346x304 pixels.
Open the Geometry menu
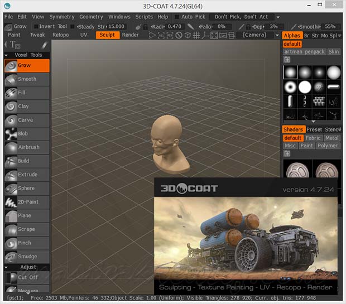coord(91,17)
